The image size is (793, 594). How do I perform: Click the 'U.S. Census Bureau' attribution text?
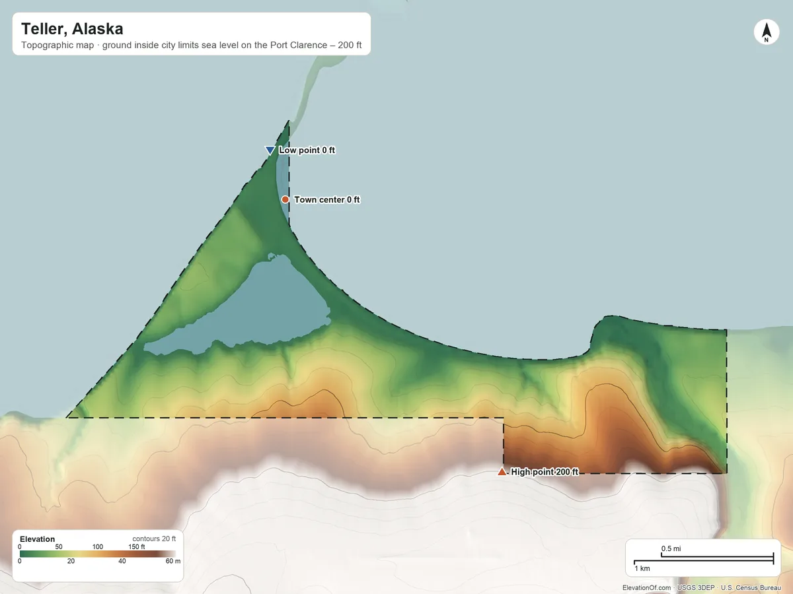[x=752, y=587]
